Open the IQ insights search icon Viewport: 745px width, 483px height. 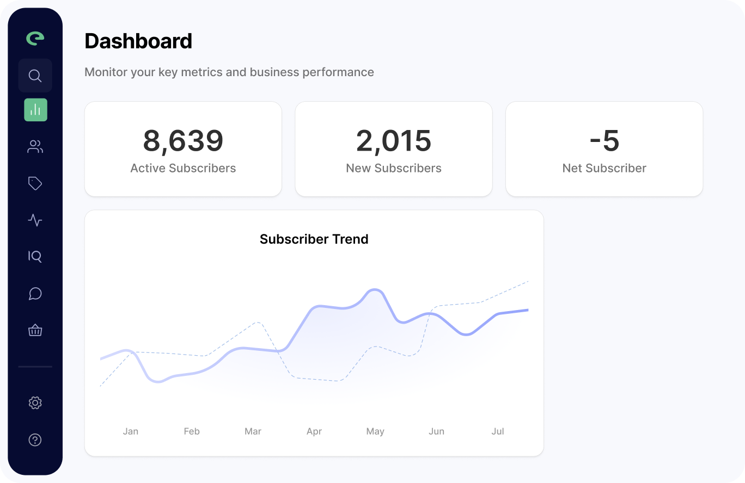[x=35, y=256]
